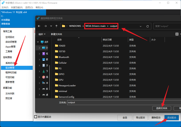Viewport: 181px width, 127px height.
Task: Click 新建文件夹 button
Action: point(57,34)
